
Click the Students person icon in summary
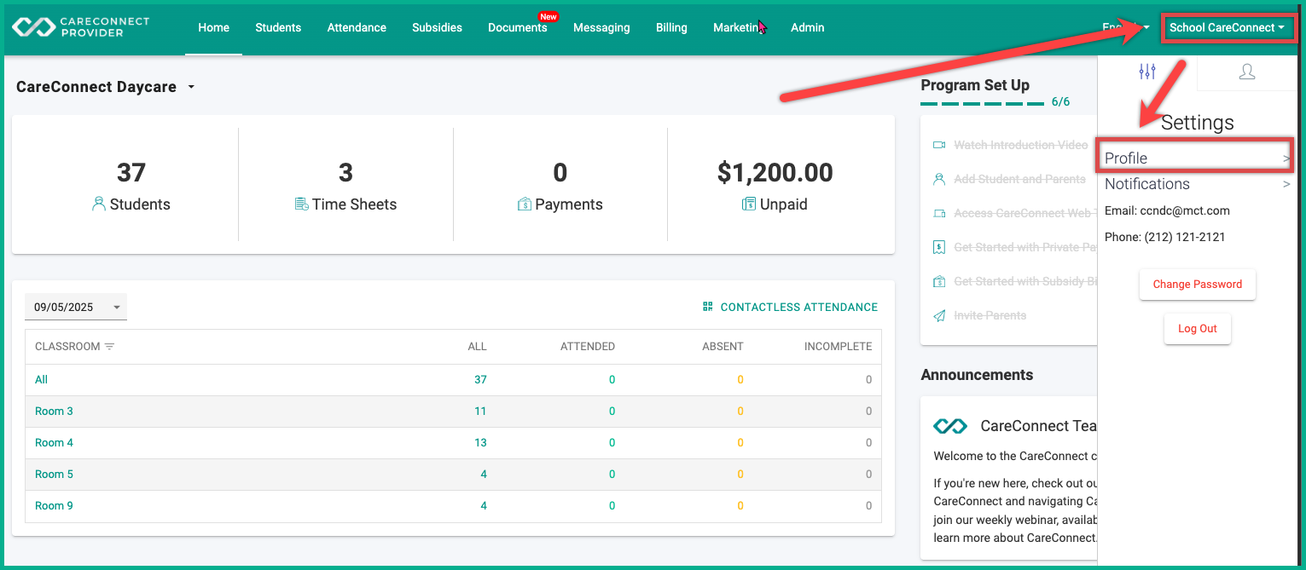click(99, 204)
